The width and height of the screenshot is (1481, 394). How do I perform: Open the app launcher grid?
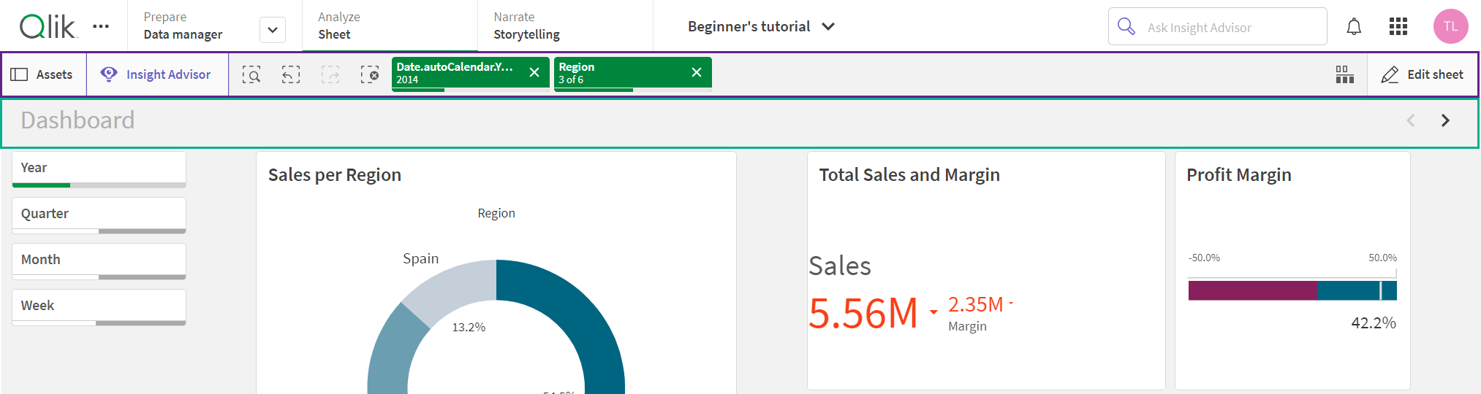(1398, 27)
